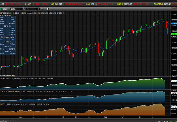Click the Close 12212.79 row
This screenshot has height=122, width=177.
pos(8,49)
